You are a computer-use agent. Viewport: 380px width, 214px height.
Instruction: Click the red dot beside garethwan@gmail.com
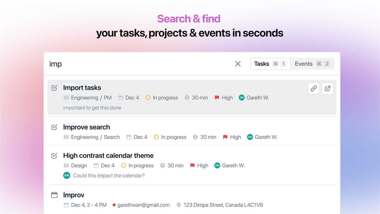[114, 205]
